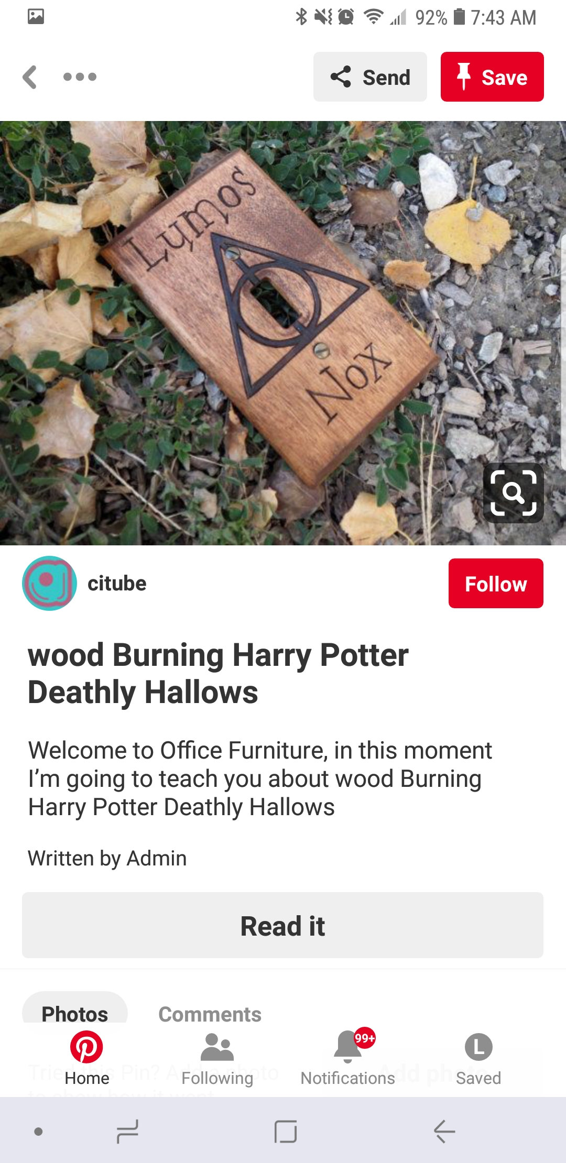The image size is (566, 1163).
Task: Open the citube profile avatar
Action: click(49, 583)
